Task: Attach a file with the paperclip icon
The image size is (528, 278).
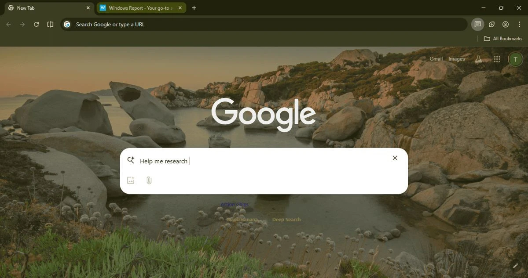Action: pos(149,180)
